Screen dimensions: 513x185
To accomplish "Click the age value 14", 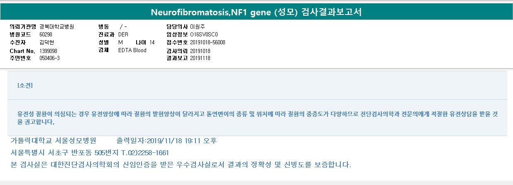I will tap(152, 43).
